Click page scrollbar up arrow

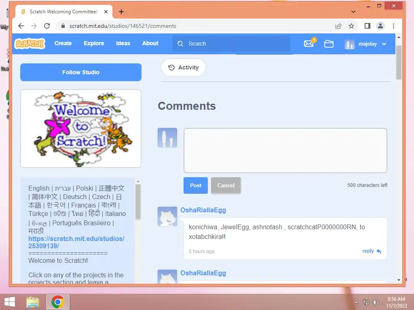399,37
